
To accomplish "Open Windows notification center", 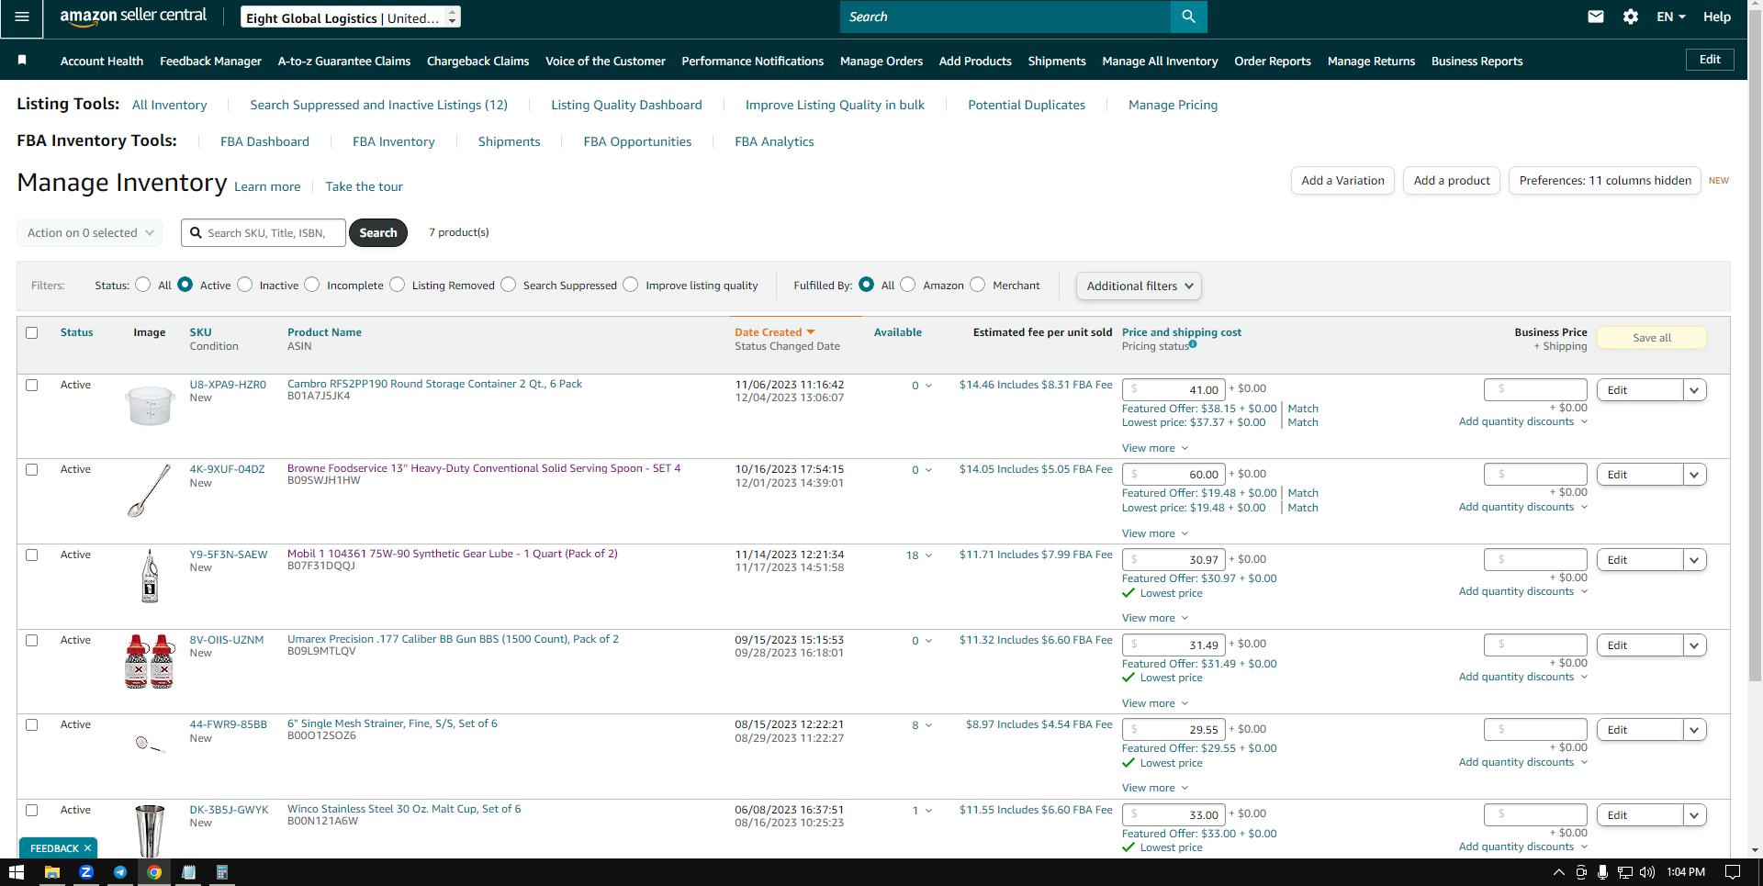I will click(x=1733, y=872).
